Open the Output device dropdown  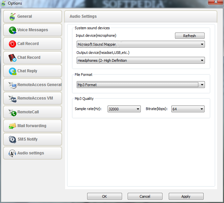point(140,60)
